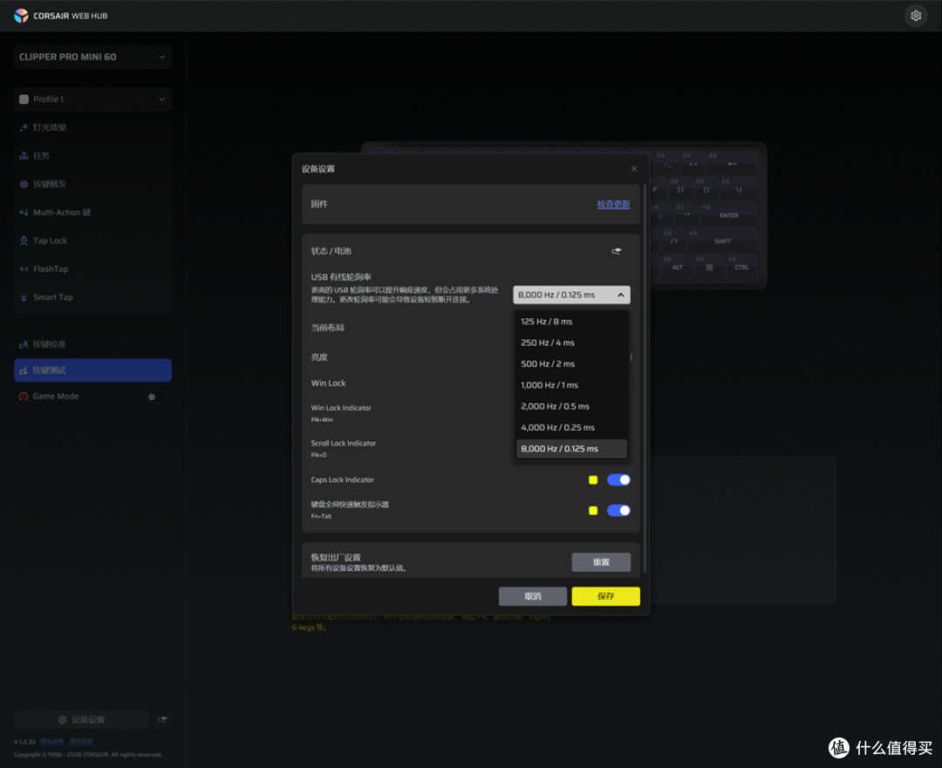Click the 设备设置 button at the sidebar bottom
The height and width of the screenshot is (768, 942).
pyautogui.click(x=81, y=719)
